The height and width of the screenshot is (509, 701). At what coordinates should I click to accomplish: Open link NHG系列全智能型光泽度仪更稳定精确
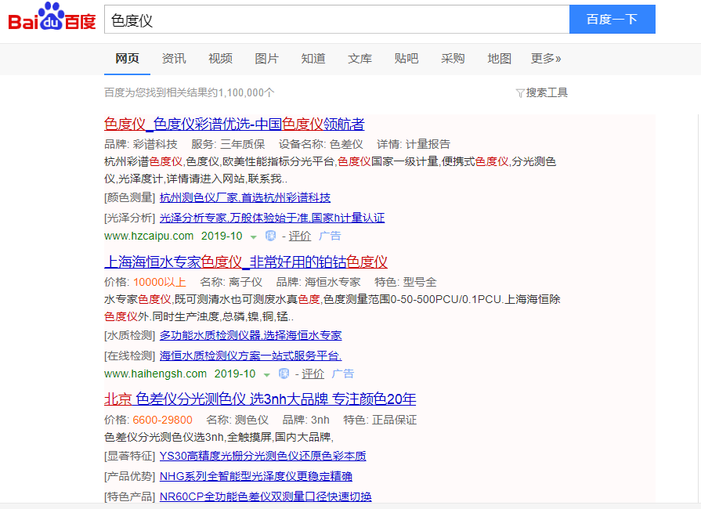click(255, 476)
